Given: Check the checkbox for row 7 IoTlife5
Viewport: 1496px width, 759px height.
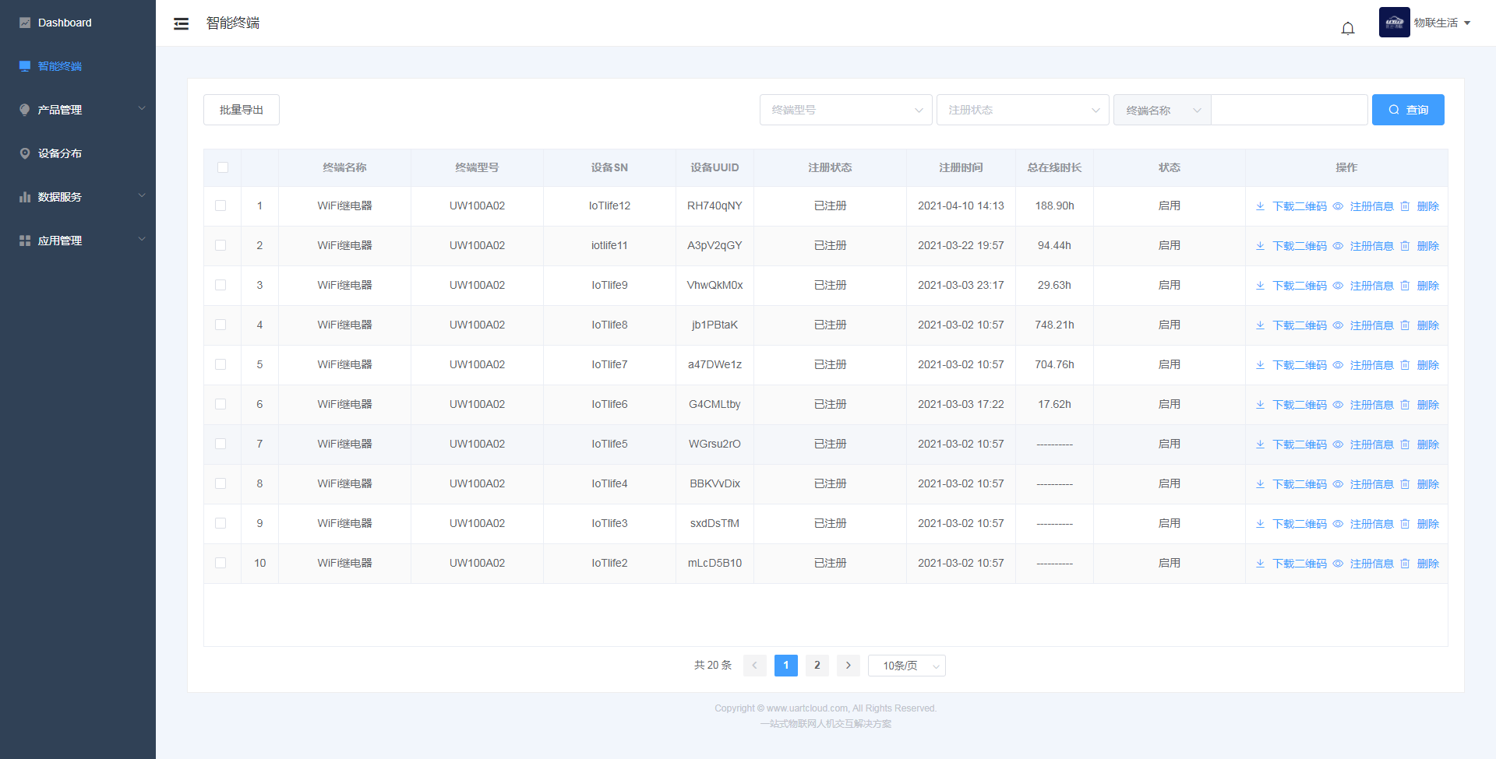Looking at the screenshot, I should point(221,444).
